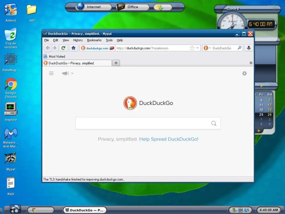
Task: Click the calendar next-month arrow
Action: [x=259, y=131]
